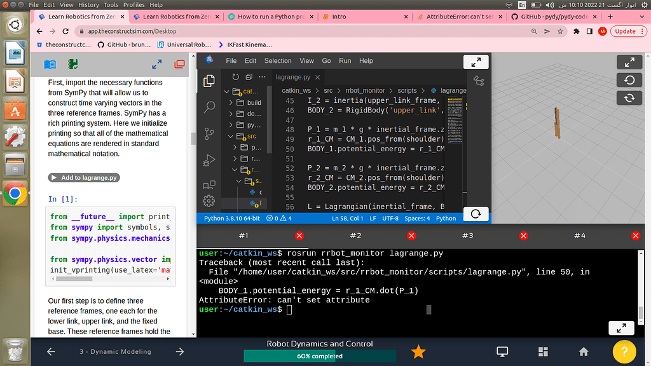Open the Selection menu in editor

point(278,61)
